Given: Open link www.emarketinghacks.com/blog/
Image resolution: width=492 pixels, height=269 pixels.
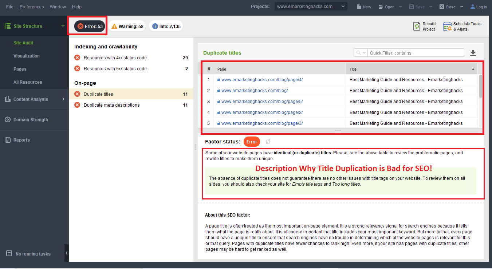Looking at the screenshot, I should tap(255, 90).
